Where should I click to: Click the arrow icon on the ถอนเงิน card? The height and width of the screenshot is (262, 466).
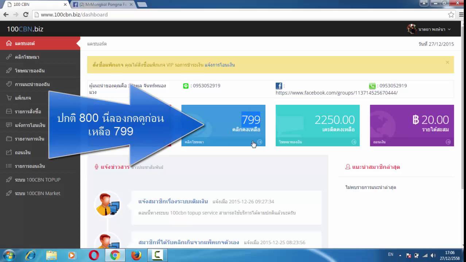click(x=448, y=142)
